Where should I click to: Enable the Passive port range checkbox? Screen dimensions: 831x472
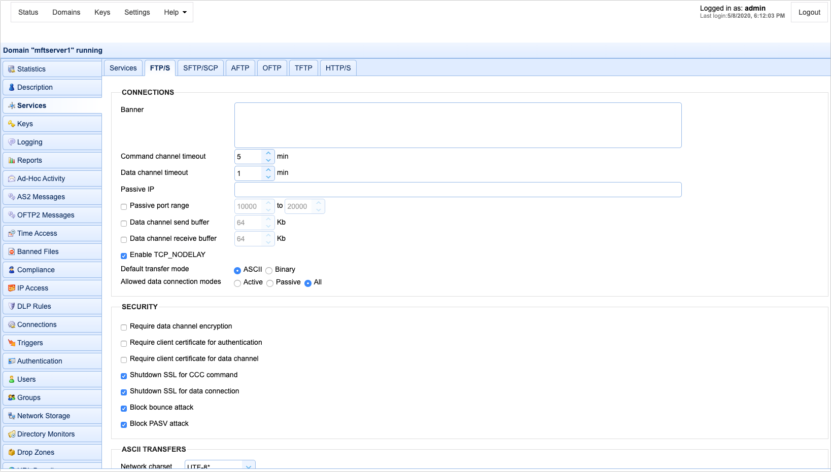click(123, 207)
